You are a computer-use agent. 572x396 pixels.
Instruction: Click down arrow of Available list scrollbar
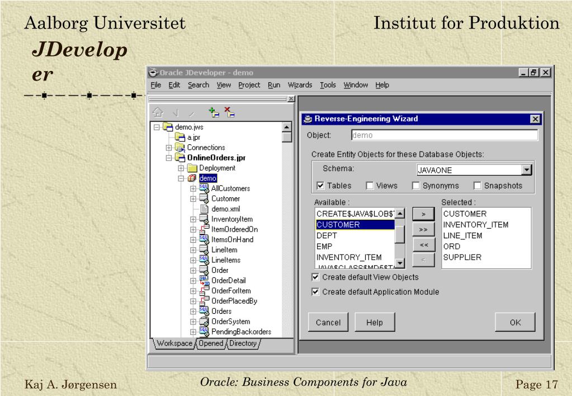(x=400, y=263)
